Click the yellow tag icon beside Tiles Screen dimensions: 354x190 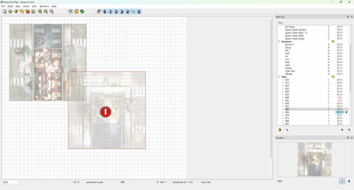point(333,77)
